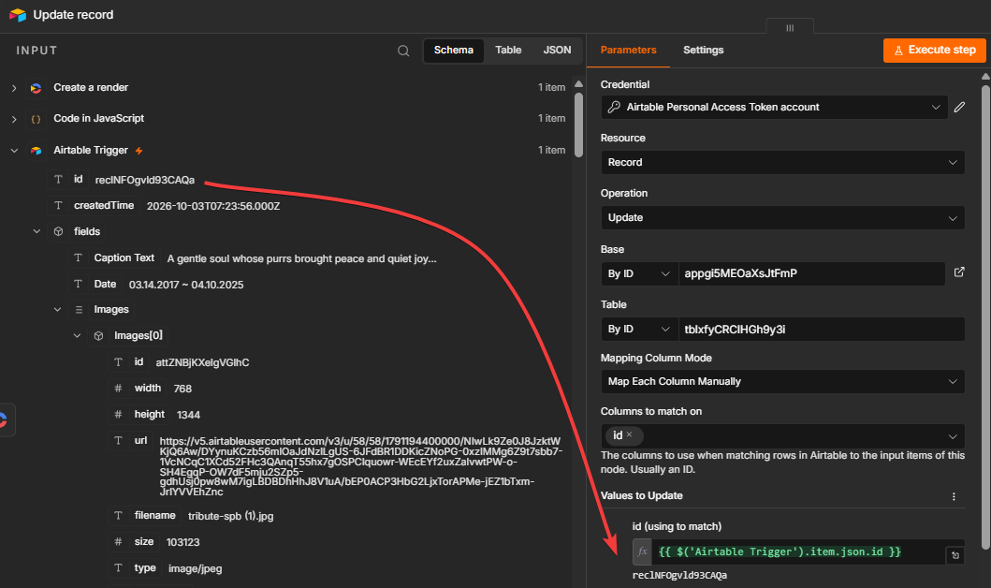Click the fx expression icon in id field
991x588 pixels.
pyautogui.click(x=642, y=552)
